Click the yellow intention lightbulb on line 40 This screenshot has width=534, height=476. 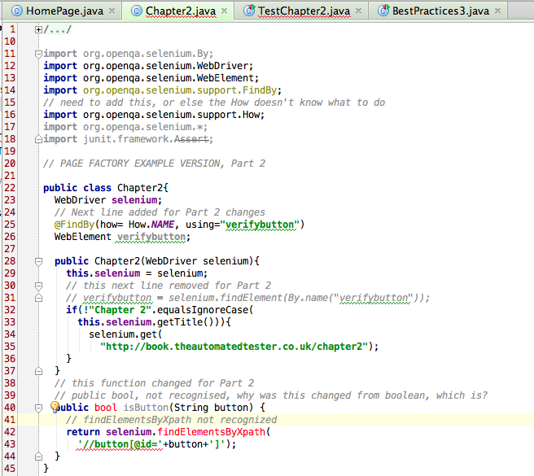click(x=55, y=407)
